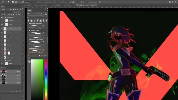This screenshot has height=100, width=178.
Task: Create a new channel icon in Channels panel
Action: click(x=17, y=91)
